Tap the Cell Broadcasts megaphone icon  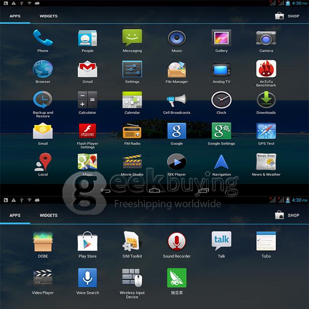click(177, 100)
